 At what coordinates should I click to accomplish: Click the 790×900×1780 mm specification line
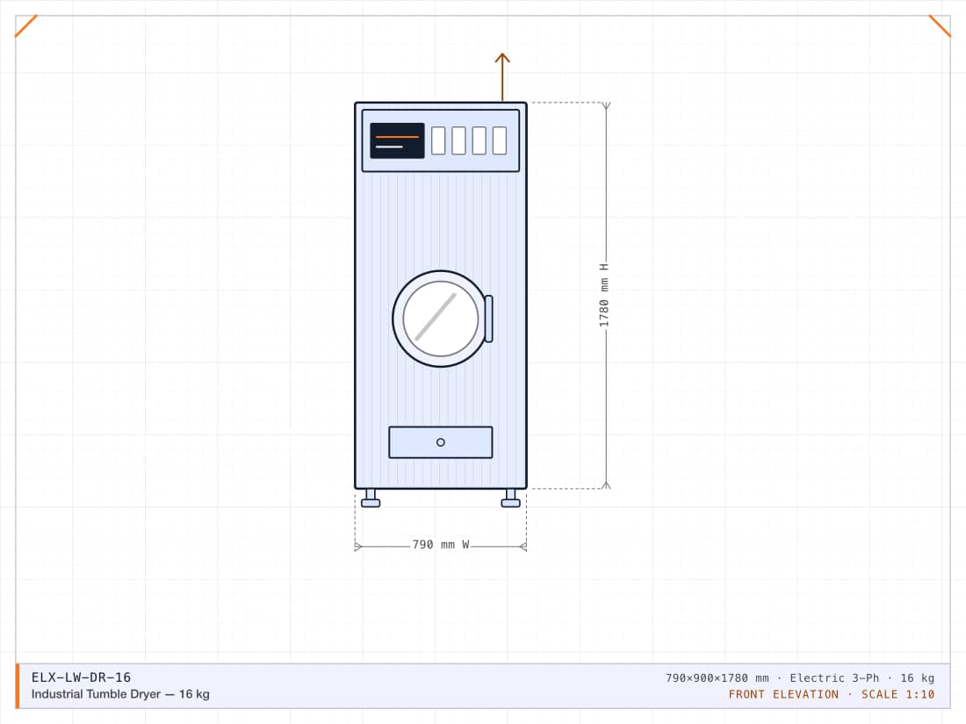800,677
